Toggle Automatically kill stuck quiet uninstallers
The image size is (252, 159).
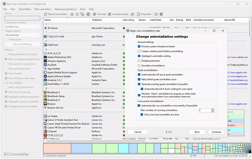pos(139,75)
